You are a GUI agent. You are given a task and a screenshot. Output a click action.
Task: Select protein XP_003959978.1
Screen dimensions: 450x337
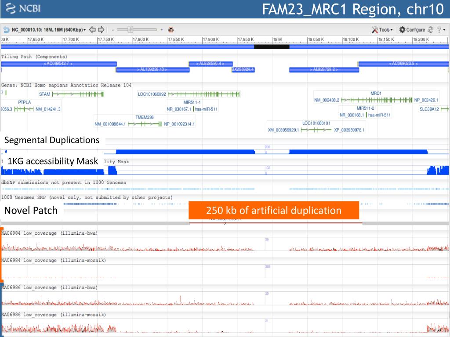click(349, 130)
